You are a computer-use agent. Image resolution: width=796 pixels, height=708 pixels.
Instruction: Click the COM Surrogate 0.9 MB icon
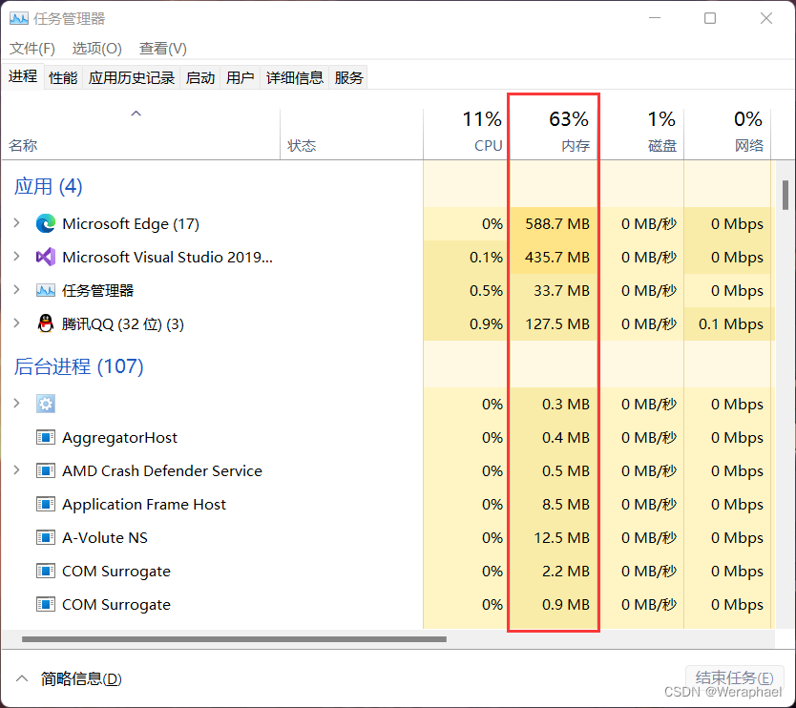[x=46, y=604]
